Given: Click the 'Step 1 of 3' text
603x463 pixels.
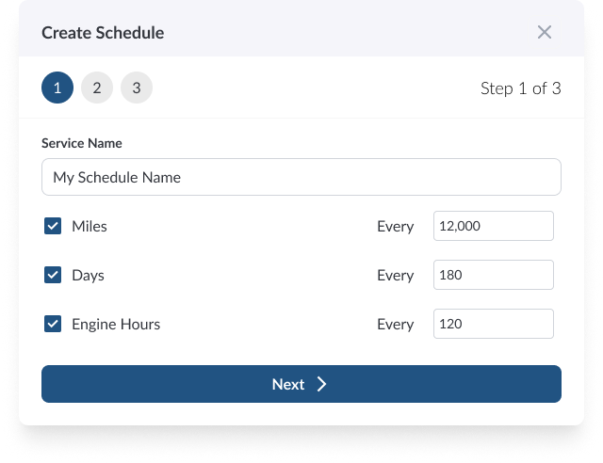Looking at the screenshot, I should point(520,88).
